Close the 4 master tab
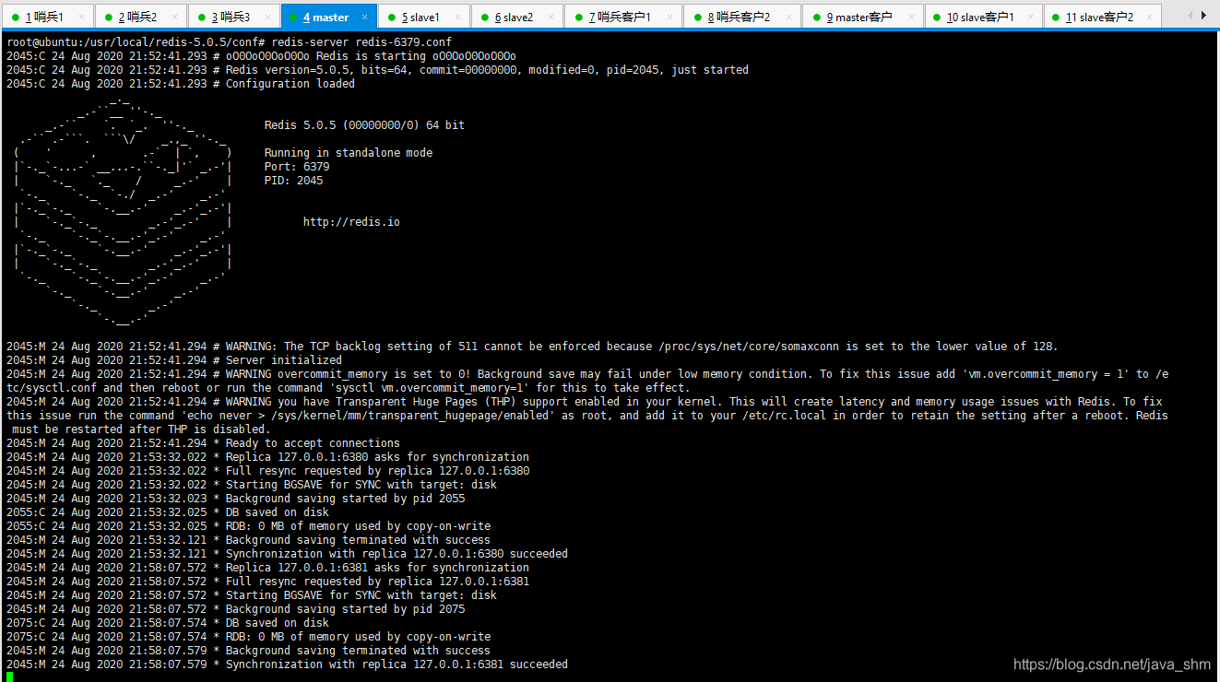 point(365,17)
